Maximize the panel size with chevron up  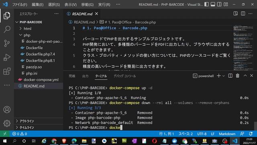[x=245, y=76]
